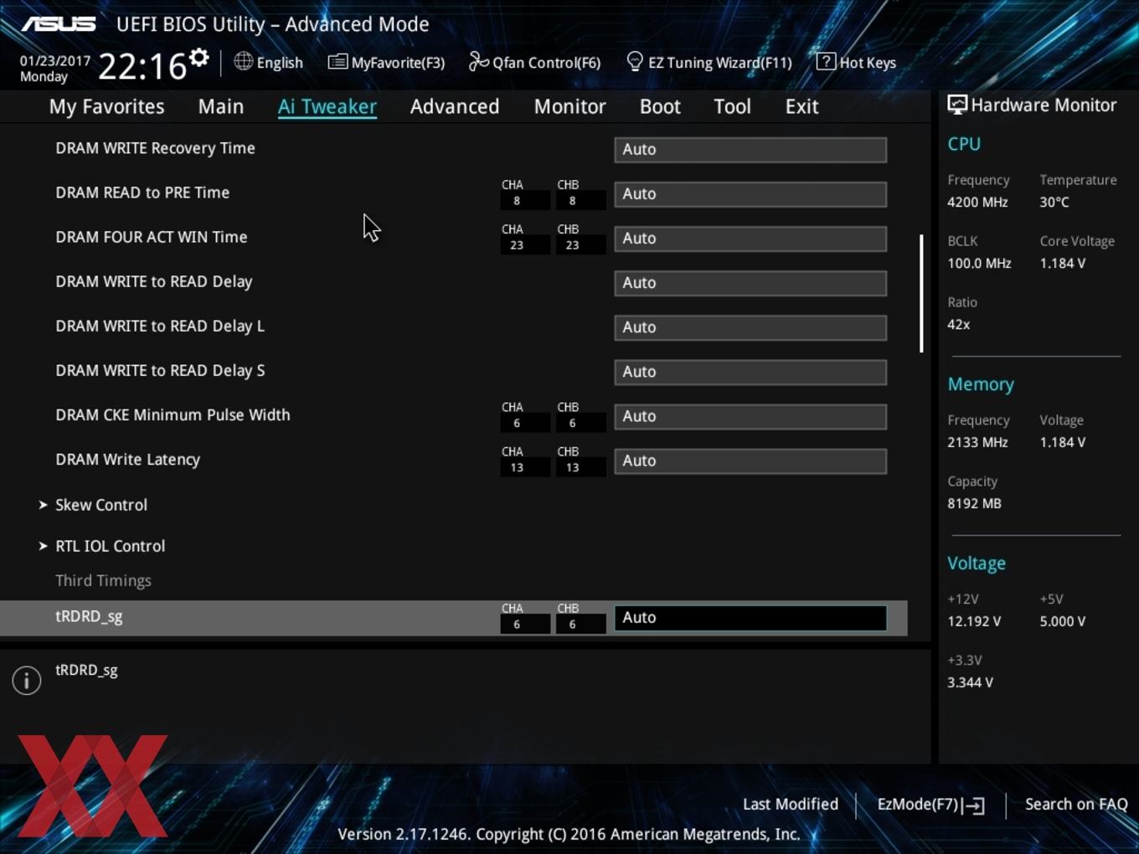Open the My Favorites tab

[106, 106]
